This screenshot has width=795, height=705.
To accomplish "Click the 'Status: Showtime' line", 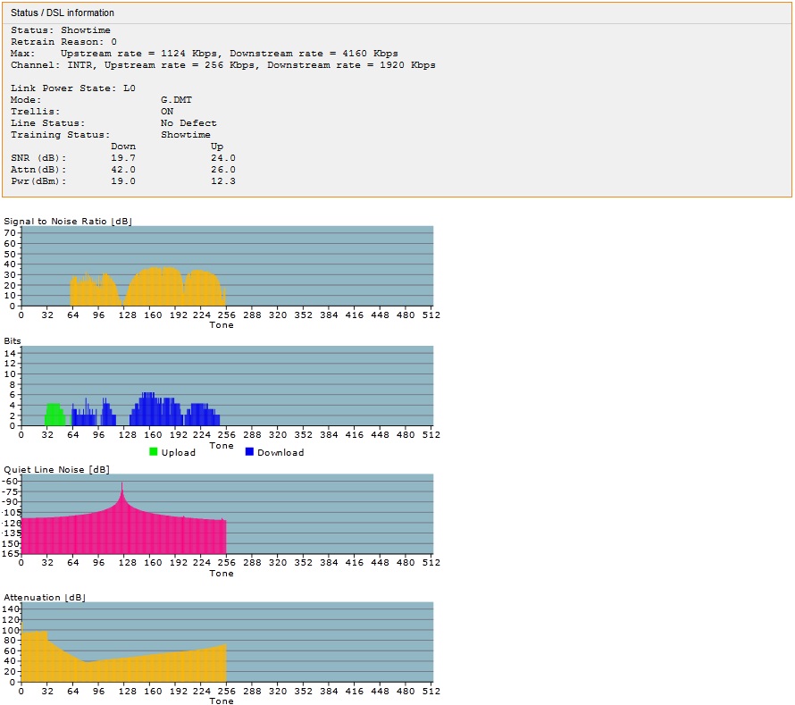I will click(x=61, y=29).
